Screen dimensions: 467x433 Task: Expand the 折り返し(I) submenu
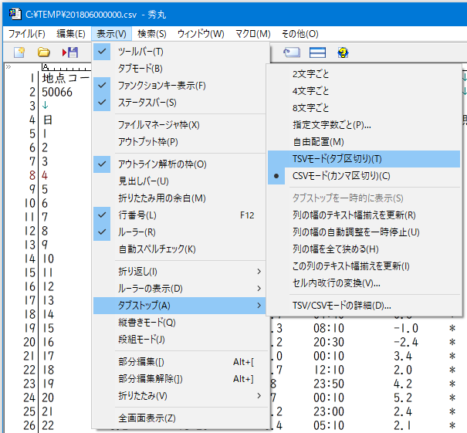(179, 272)
